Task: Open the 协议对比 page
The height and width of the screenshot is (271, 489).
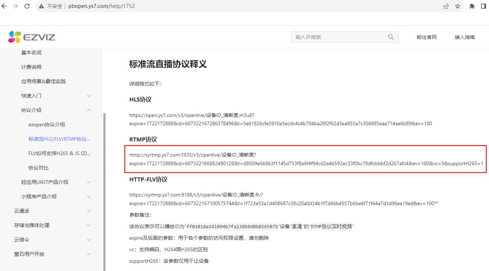Action: [39, 168]
